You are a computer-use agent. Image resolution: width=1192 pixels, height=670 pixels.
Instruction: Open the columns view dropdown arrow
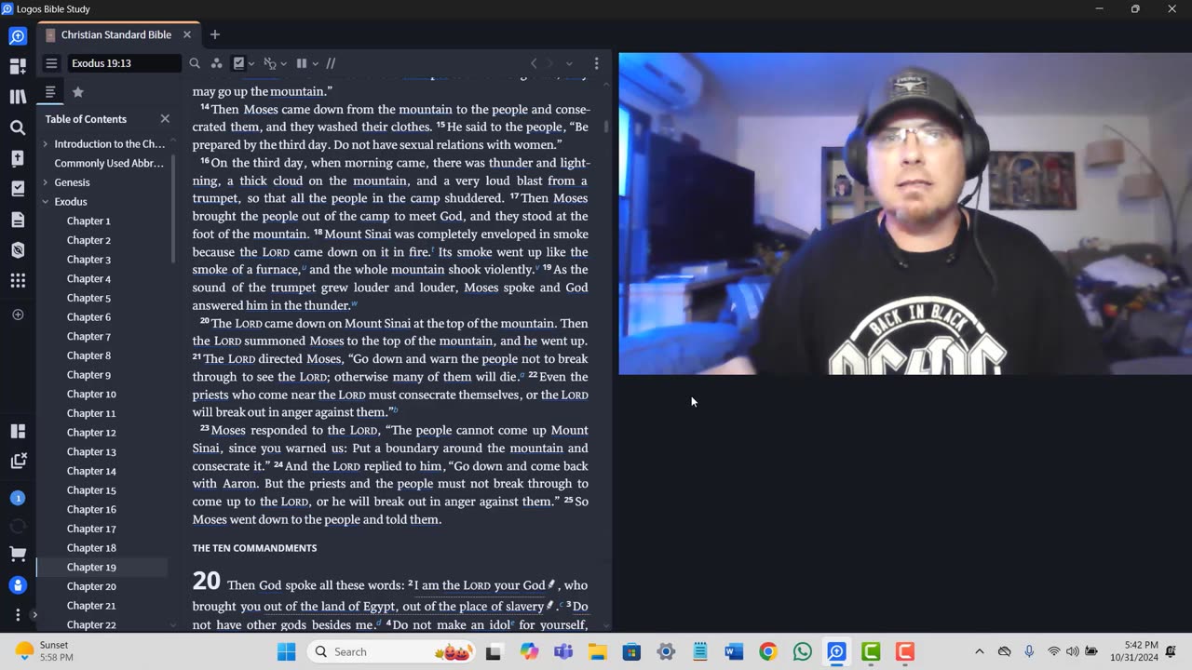pyautogui.click(x=316, y=64)
